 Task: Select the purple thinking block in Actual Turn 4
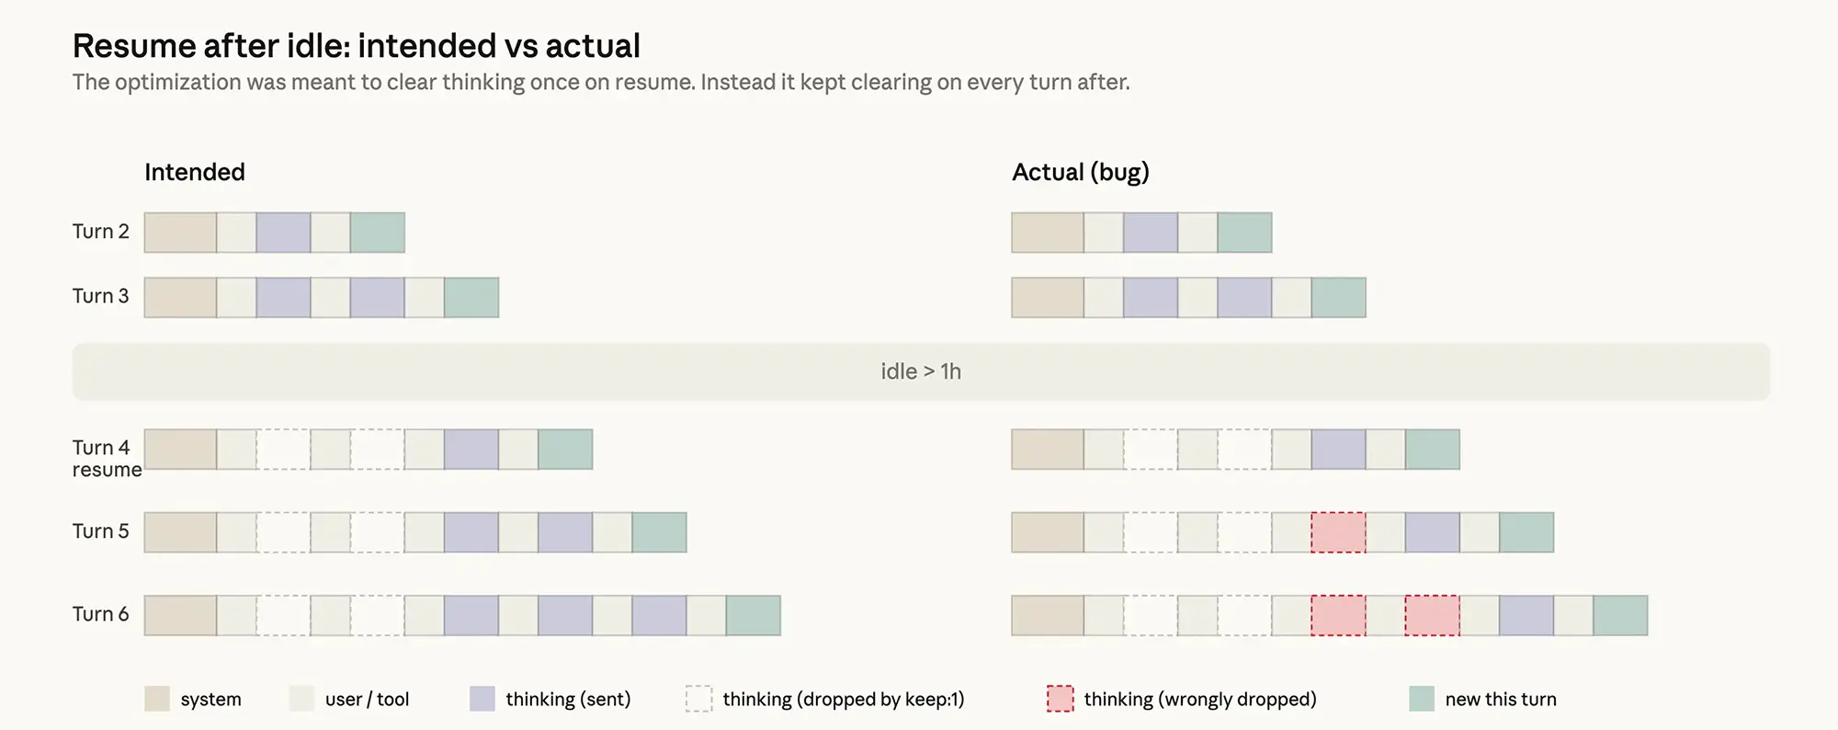click(1338, 450)
